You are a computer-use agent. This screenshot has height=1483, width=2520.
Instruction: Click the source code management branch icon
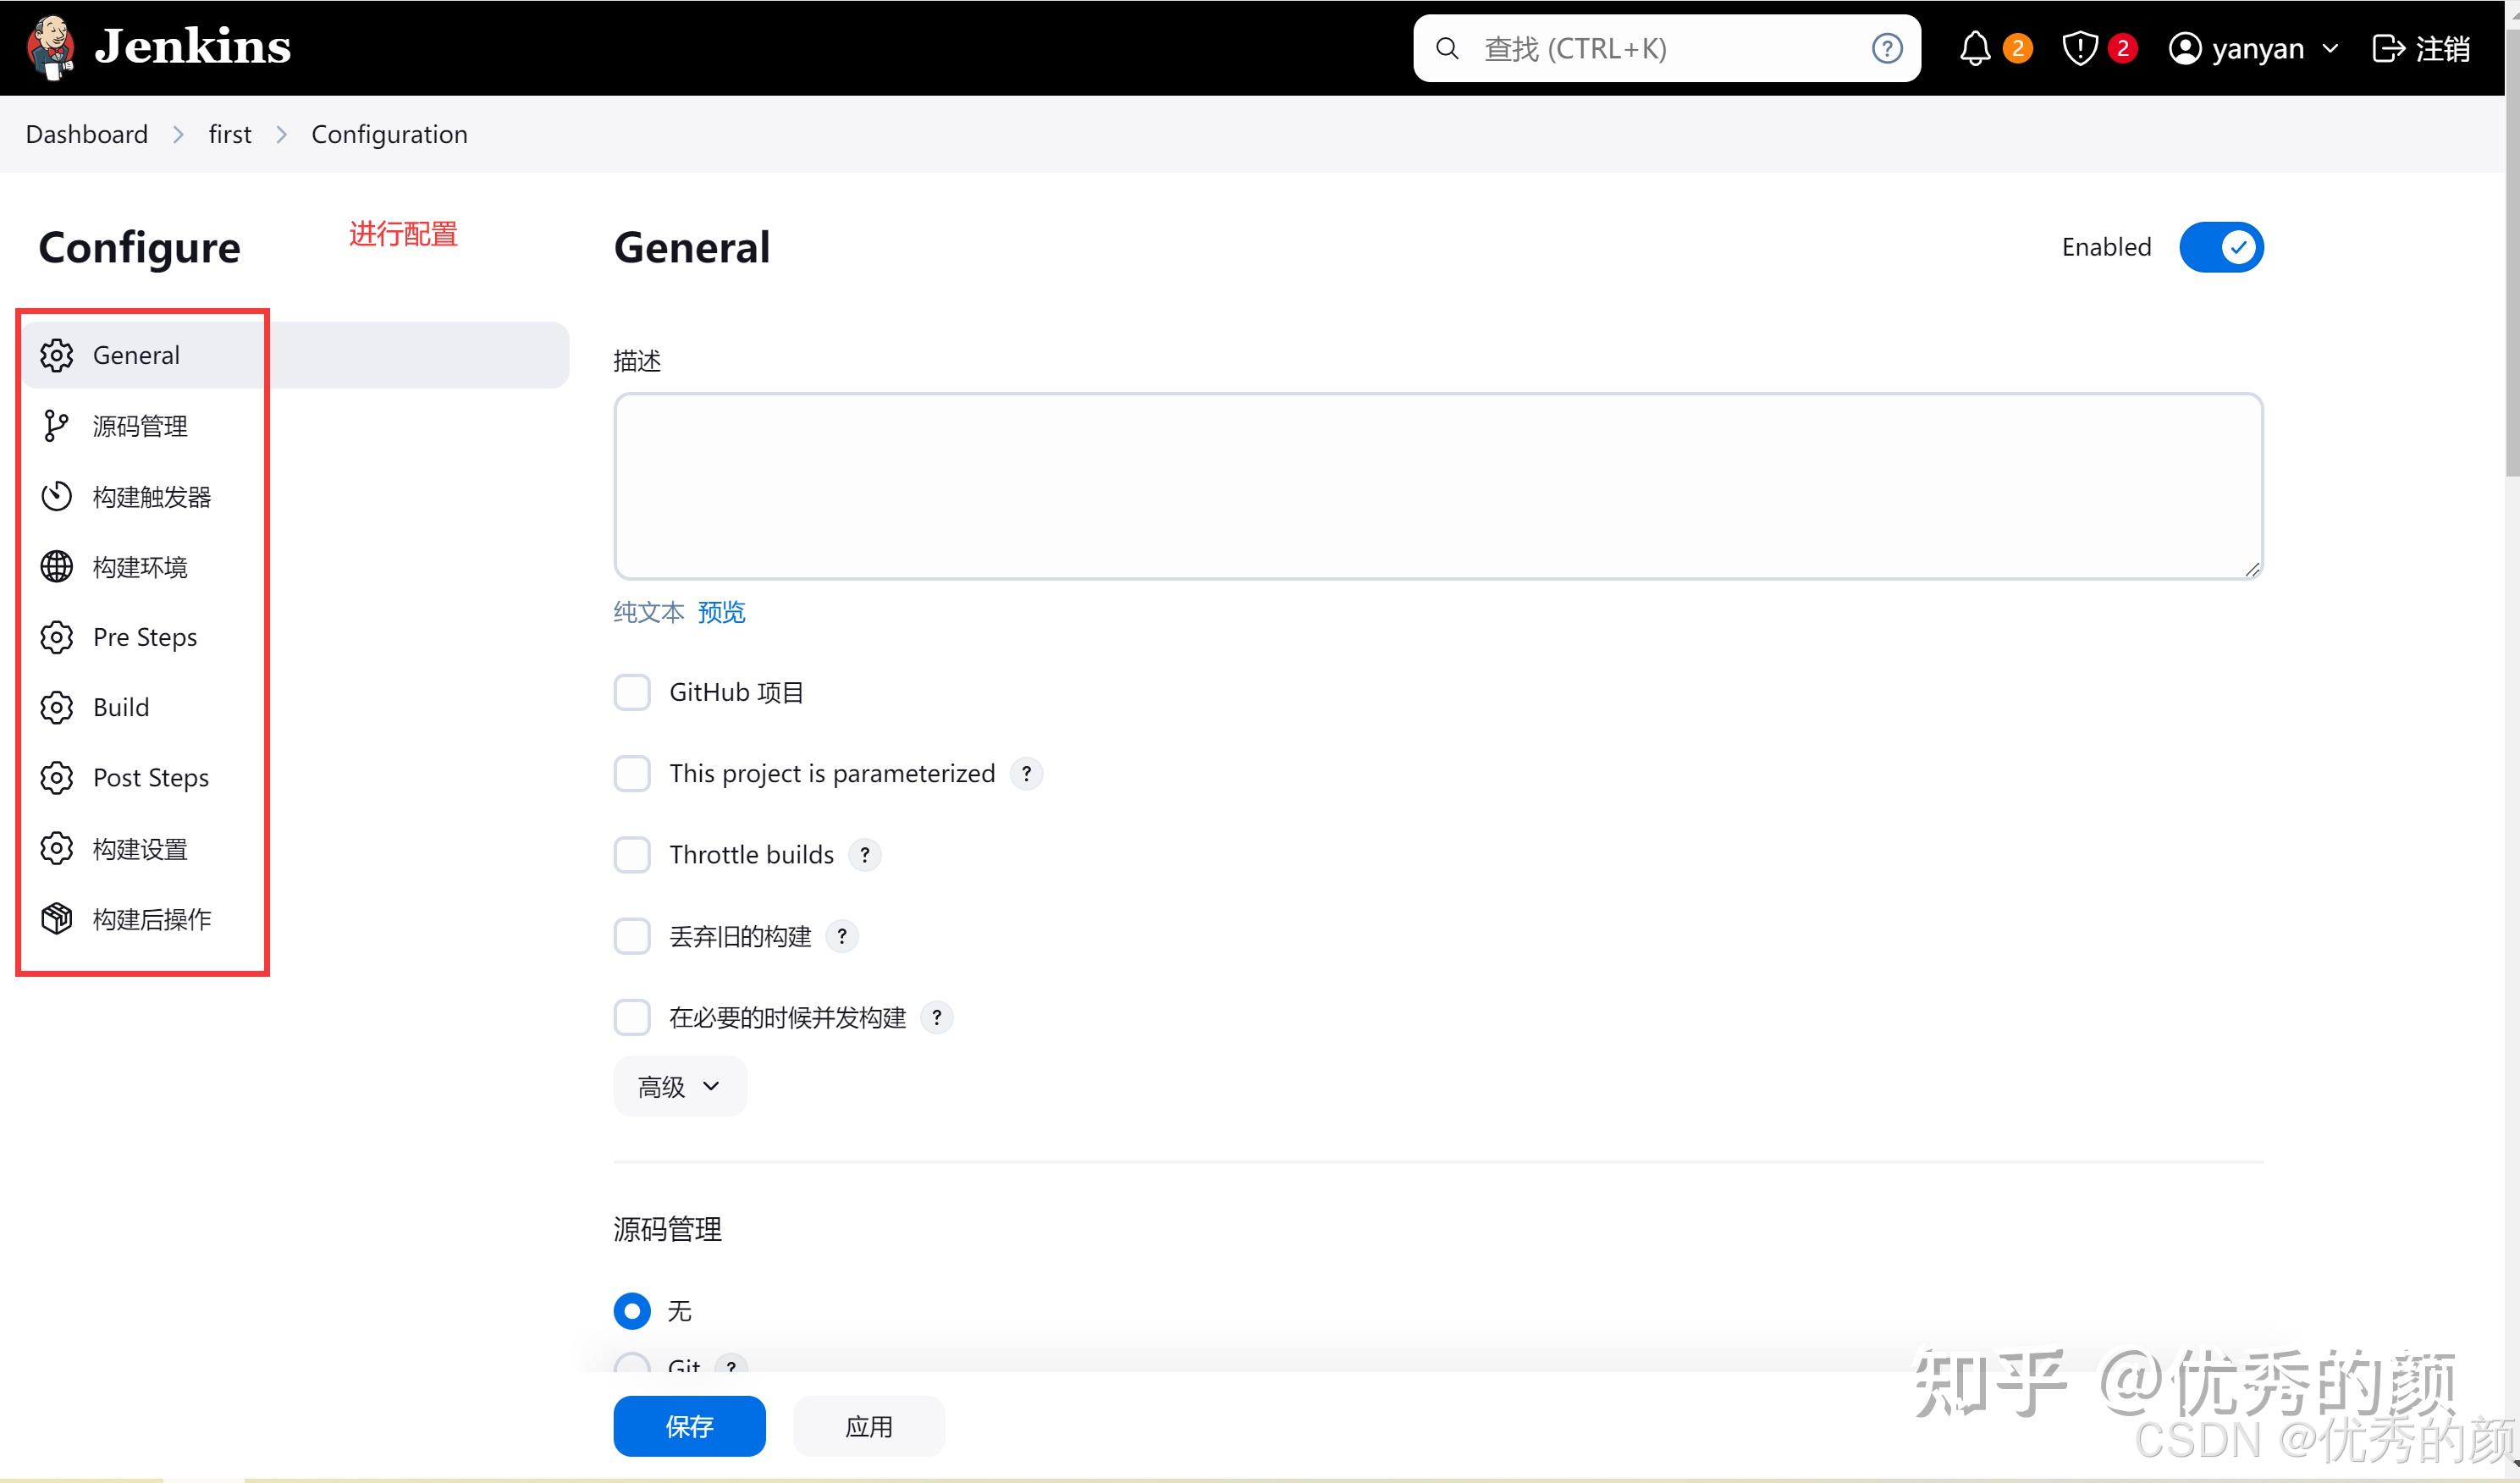click(x=56, y=426)
